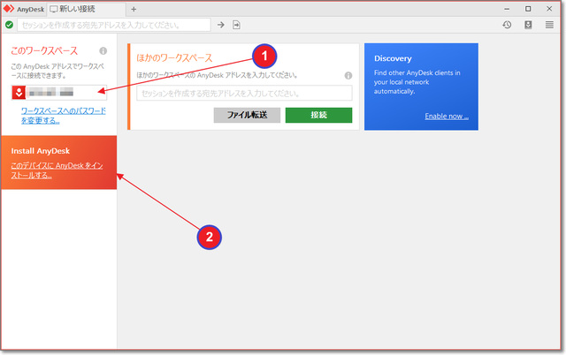Click the ファイル転送 button
The height and width of the screenshot is (355, 566).
(247, 115)
